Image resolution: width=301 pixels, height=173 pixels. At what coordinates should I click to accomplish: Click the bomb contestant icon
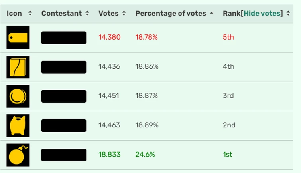point(18,155)
